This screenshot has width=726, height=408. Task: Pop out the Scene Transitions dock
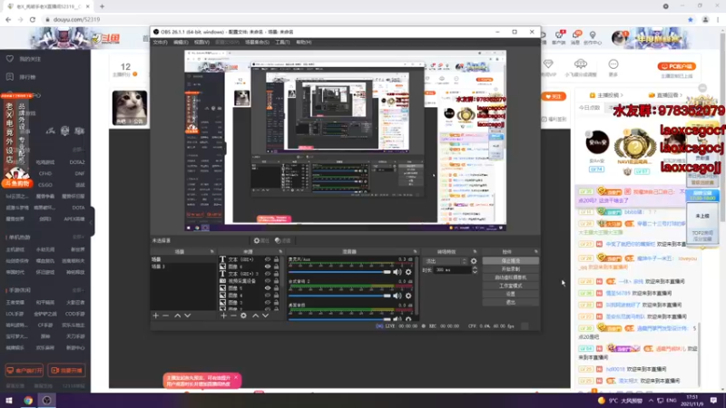[x=475, y=252]
